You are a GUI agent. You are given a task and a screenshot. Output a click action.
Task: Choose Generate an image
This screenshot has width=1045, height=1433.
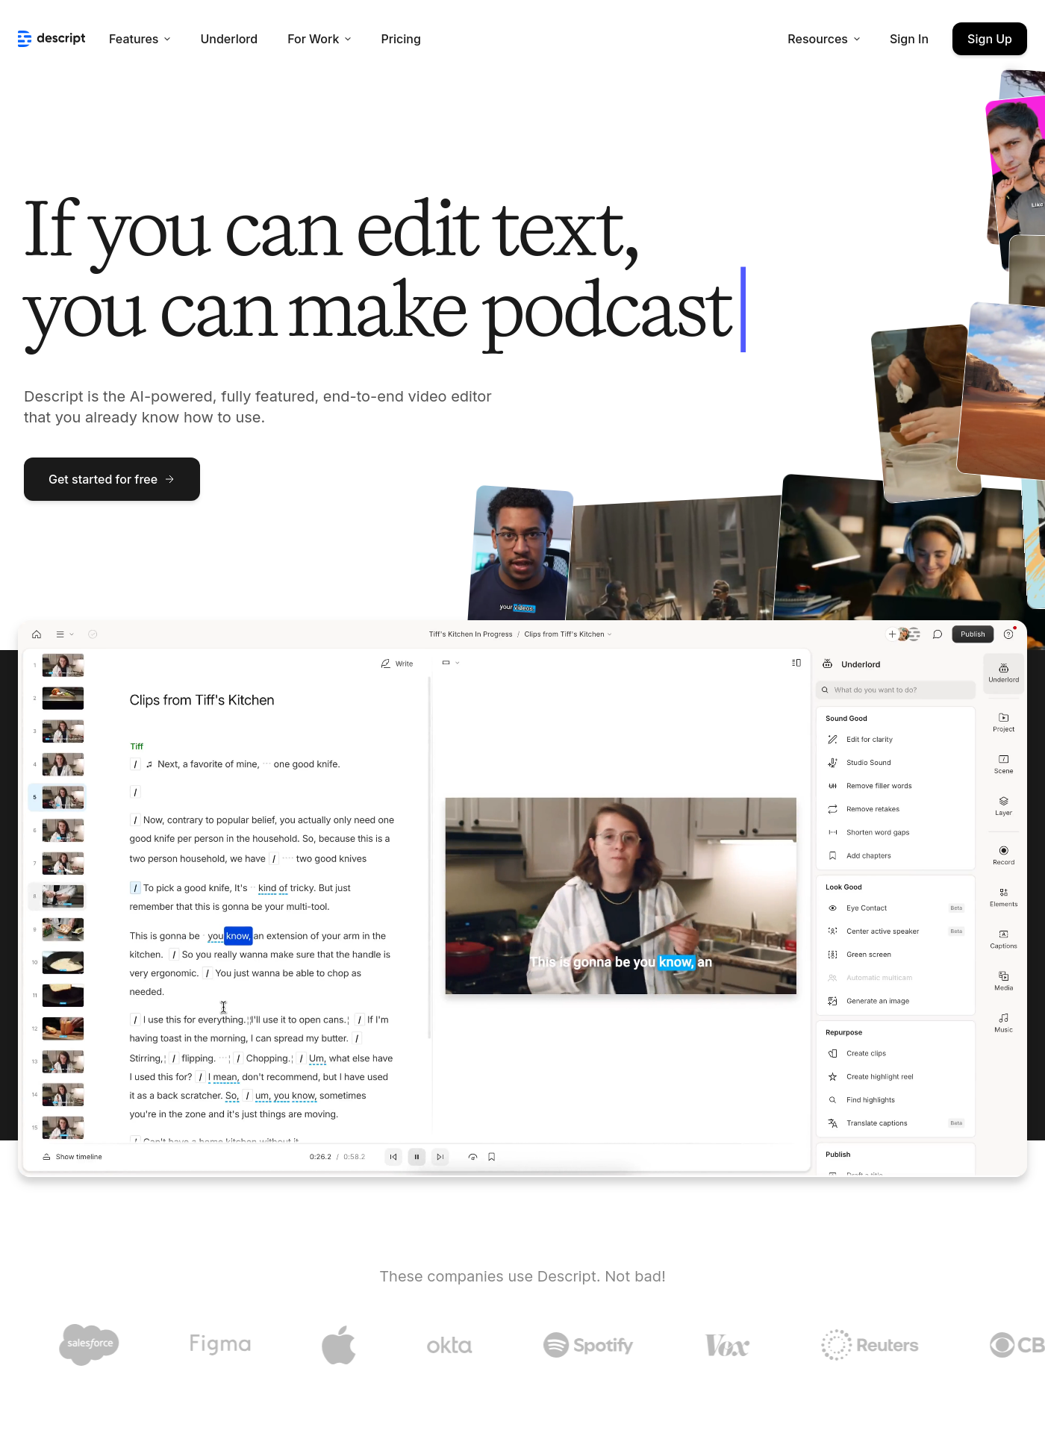[x=896, y=1001]
